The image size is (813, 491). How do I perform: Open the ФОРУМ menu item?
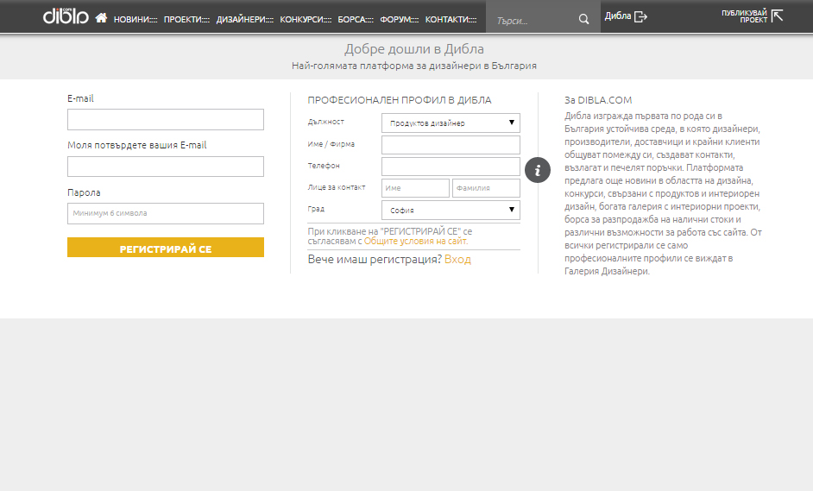pos(400,19)
